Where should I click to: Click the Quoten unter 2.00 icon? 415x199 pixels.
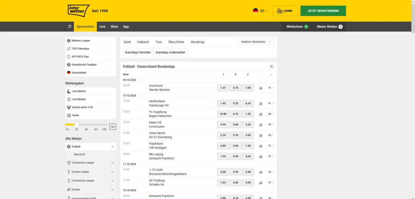click(69, 107)
